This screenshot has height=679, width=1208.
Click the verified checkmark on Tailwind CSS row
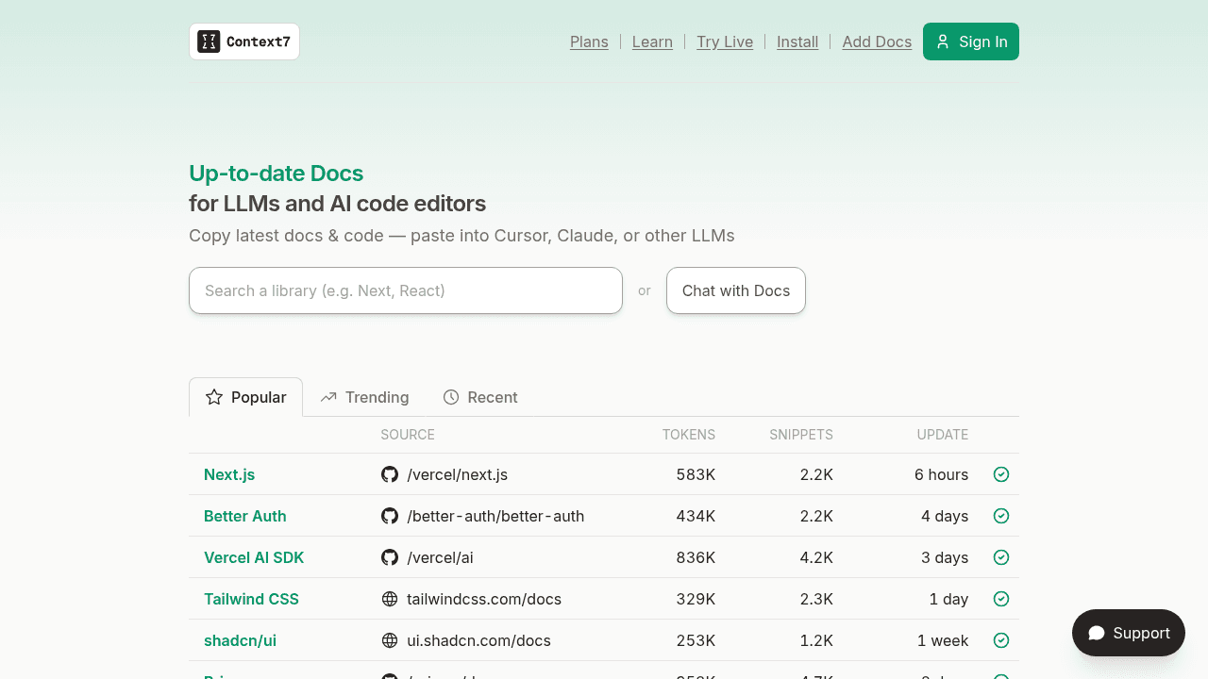(x=1001, y=599)
